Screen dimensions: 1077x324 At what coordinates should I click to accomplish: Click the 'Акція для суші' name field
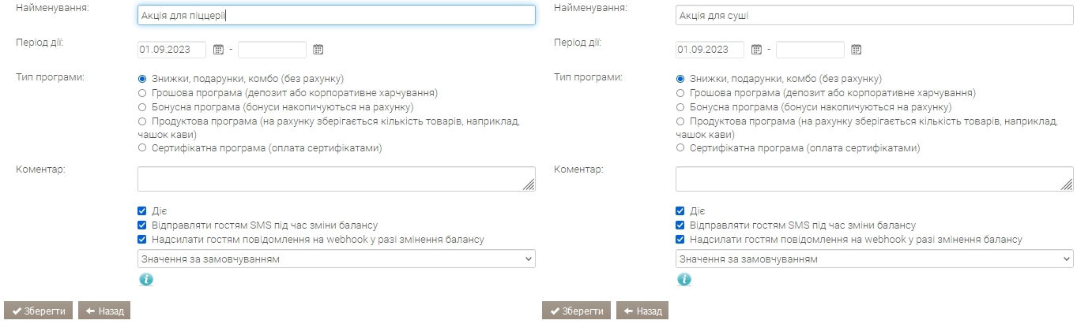(x=875, y=15)
